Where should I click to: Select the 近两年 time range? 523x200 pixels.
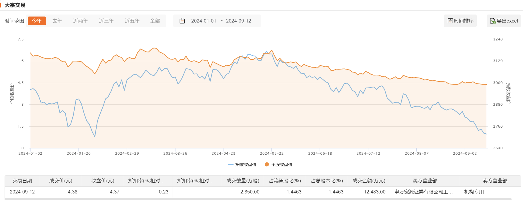pyautogui.click(x=80, y=21)
